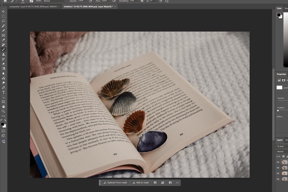Hide the second layer with eye icon
The width and height of the screenshot is (288, 192).
[x=278, y=168]
